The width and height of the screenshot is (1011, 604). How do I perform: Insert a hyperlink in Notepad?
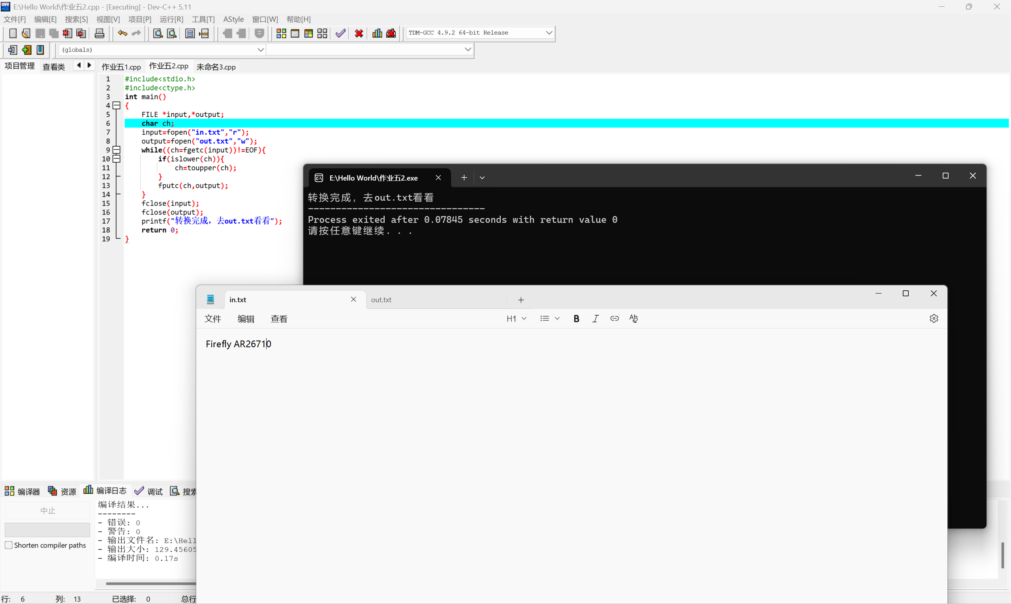(x=614, y=318)
